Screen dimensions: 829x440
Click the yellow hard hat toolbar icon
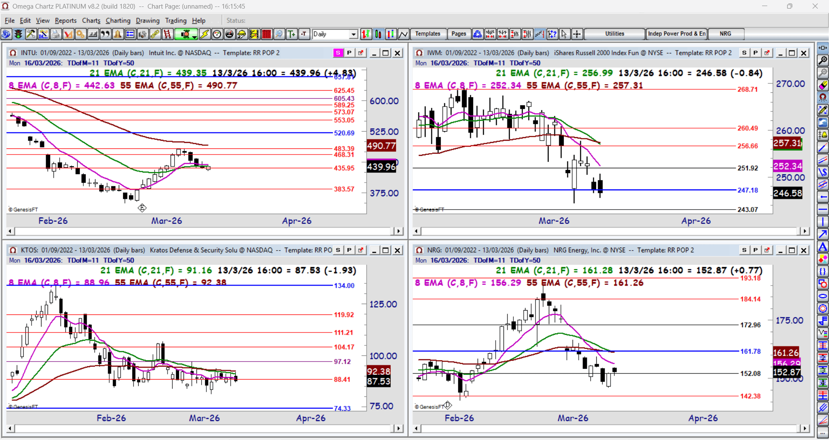point(242,34)
